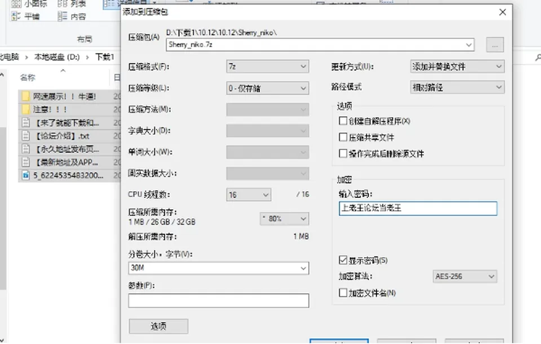Image resolution: width=541 pixels, height=344 pixels.
Task: Tick the 创建自解压程序 checkbox
Action: coord(343,121)
